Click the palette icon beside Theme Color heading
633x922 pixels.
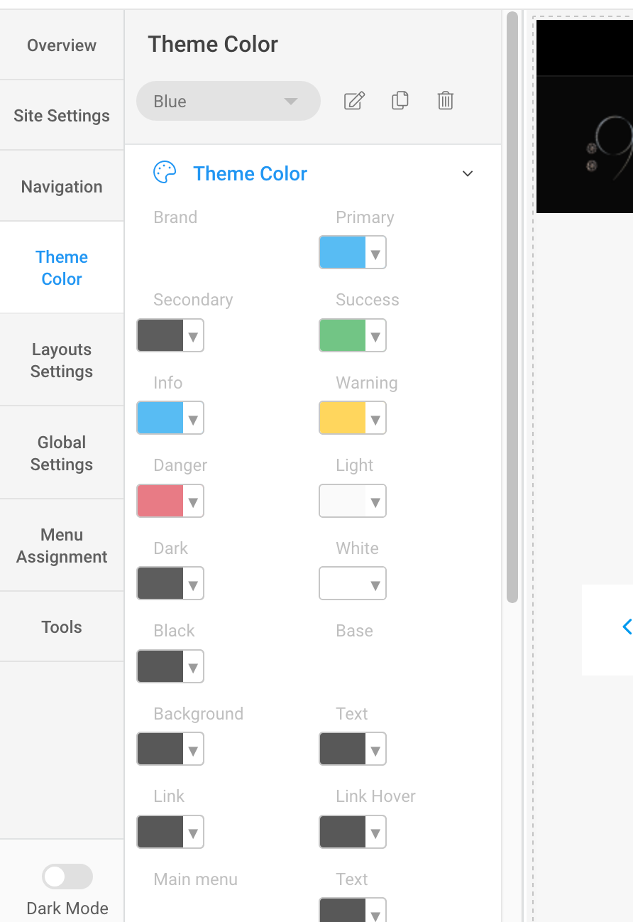tap(165, 173)
